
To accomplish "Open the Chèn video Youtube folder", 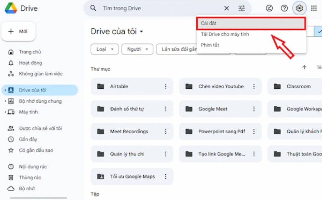I will [221, 86].
